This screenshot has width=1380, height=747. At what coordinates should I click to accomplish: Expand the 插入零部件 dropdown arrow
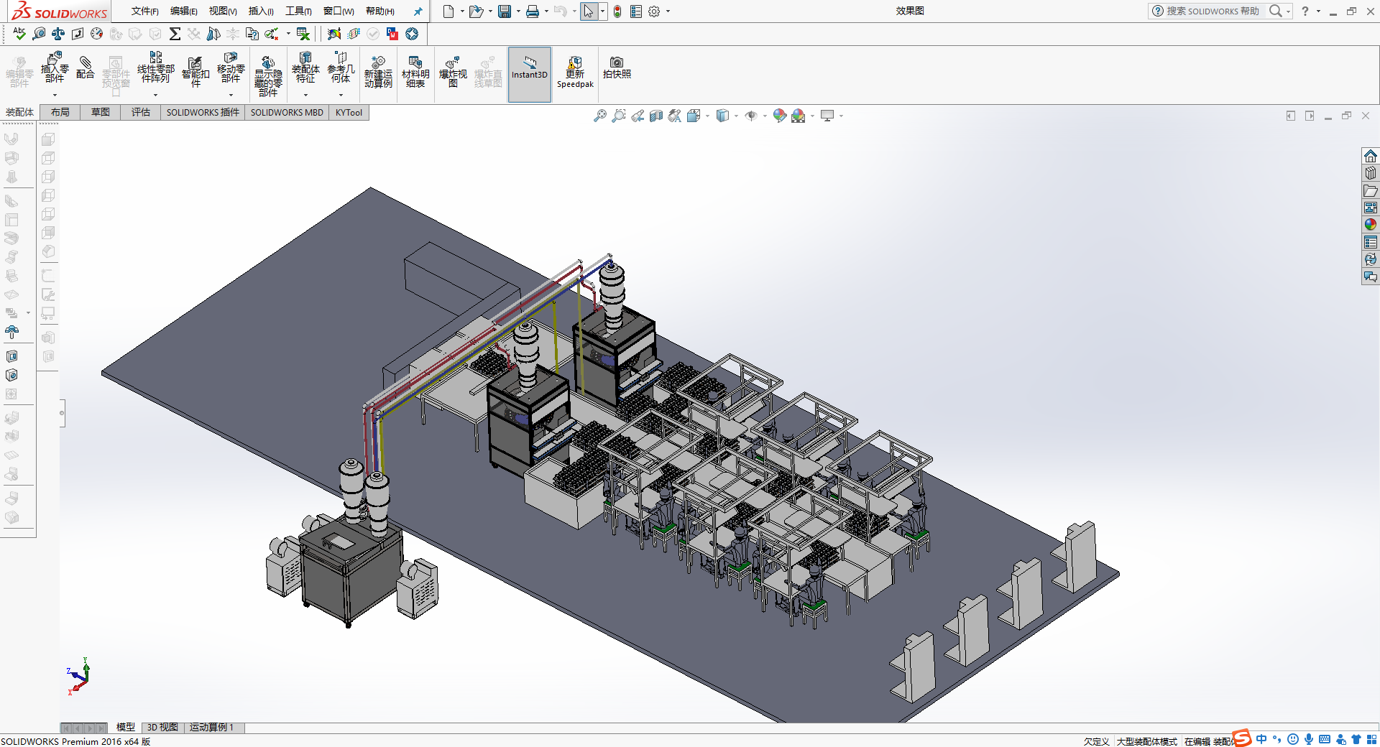click(55, 95)
